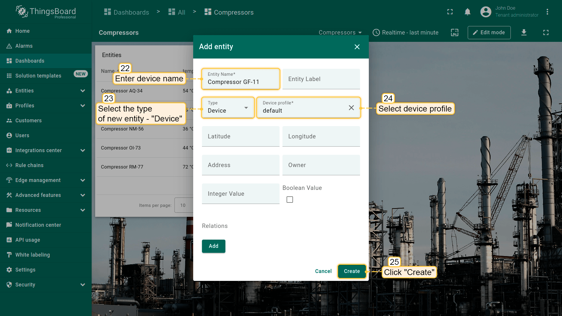
Task: Open Rule chains in sidebar
Action: (x=29, y=165)
